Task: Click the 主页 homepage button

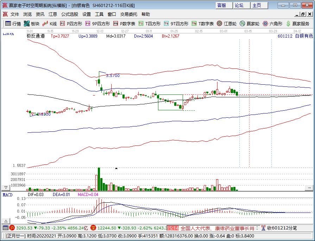Action: (x=259, y=5)
